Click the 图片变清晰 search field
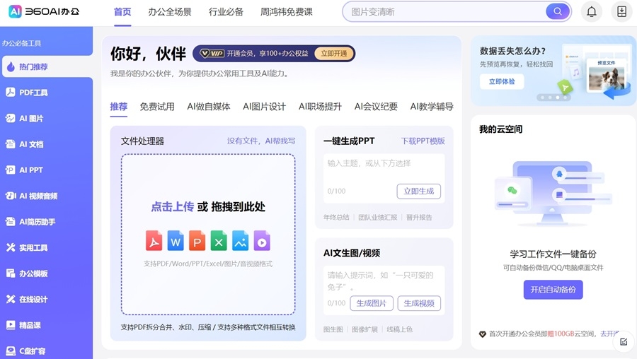This screenshot has width=637, height=359. pyautogui.click(x=445, y=12)
